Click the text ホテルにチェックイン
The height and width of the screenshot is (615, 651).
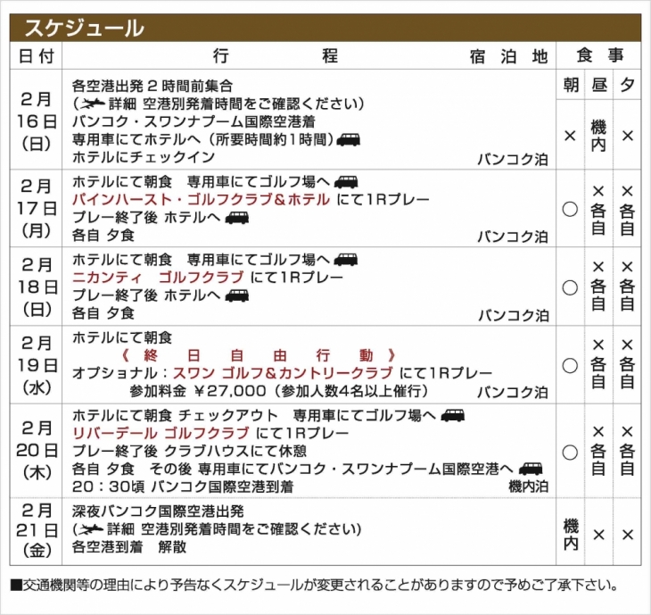[144, 157]
